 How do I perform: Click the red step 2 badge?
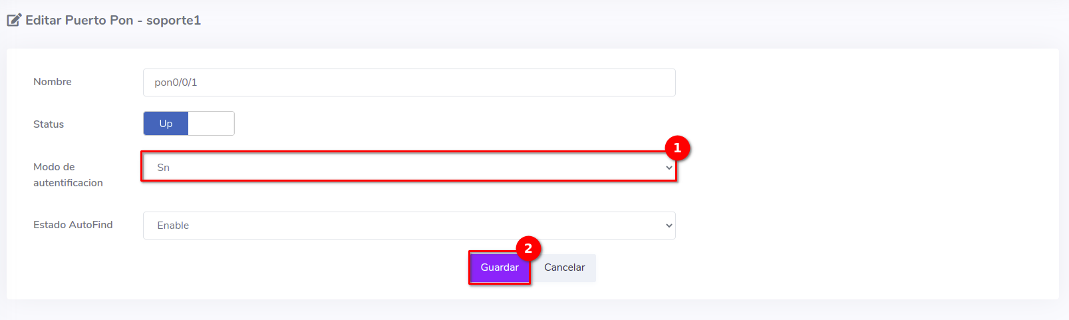pyautogui.click(x=528, y=248)
